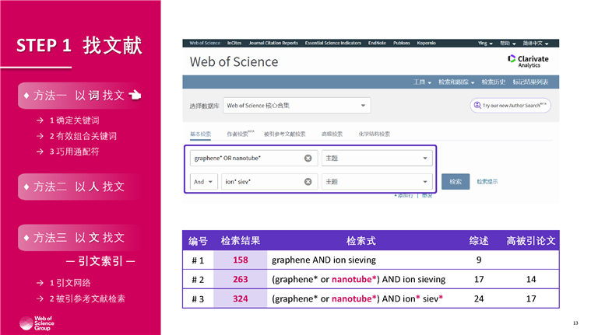Click the Web of Science Group logo
This screenshot has width=598, height=335.
tap(37, 323)
